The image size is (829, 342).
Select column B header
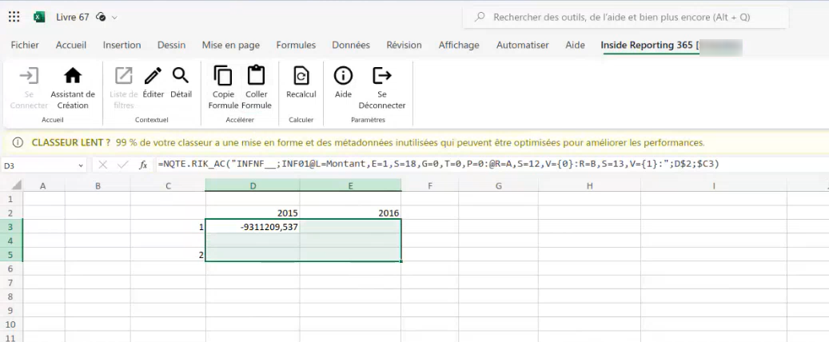pos(98,185)
